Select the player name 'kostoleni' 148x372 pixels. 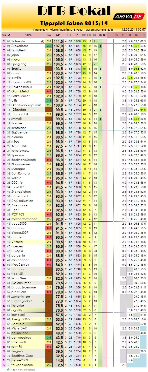click(x=18, y=315)
